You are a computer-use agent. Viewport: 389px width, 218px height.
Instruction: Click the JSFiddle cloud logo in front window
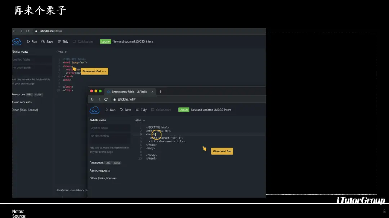click(94, 110)
